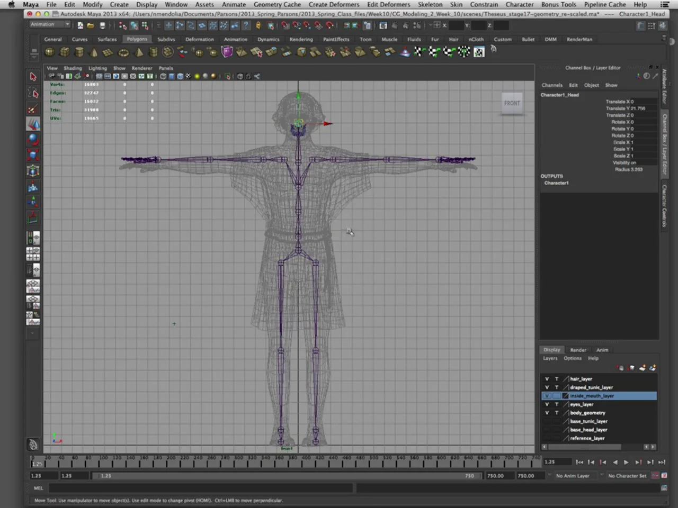
Task: Enable visibility box for base_tunic_layer
Action: pos(547,421)
